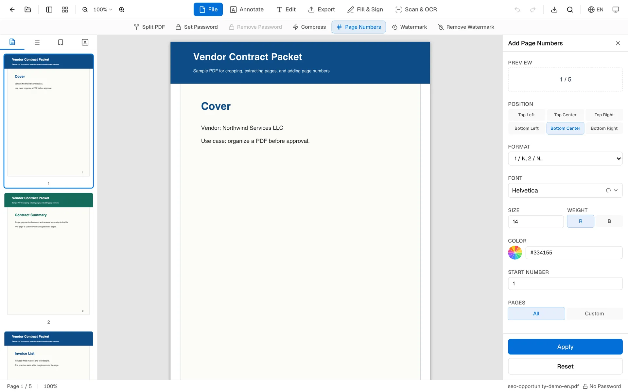This screenshot has height=392, width=628.
Task: Switch to the Export tab
Action: click(322, 9)
